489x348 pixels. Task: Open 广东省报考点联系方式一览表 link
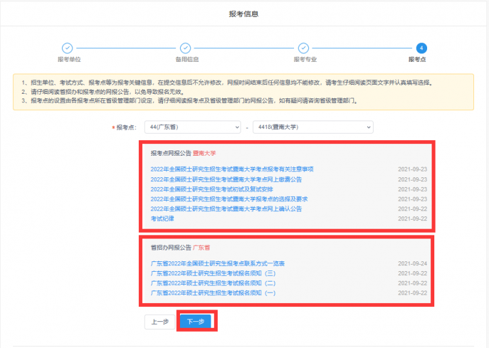point(217,263)
